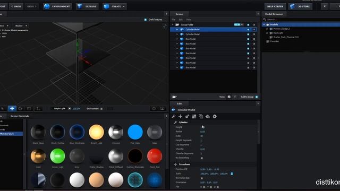Select the Starter_Pack_Physical folder

coord(286,37)
